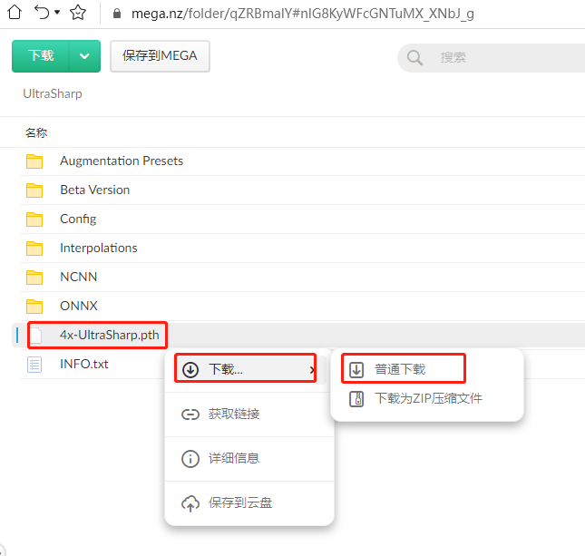Click the Beta Version folder icon
The height and width of the screenshot is (556, 585).
coord(34,190)
